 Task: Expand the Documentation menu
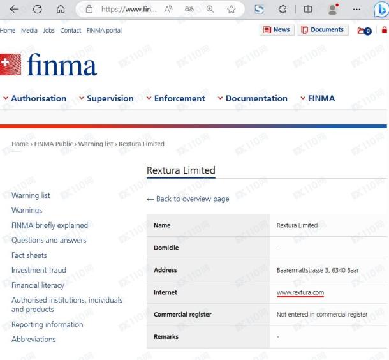(253, 98)
